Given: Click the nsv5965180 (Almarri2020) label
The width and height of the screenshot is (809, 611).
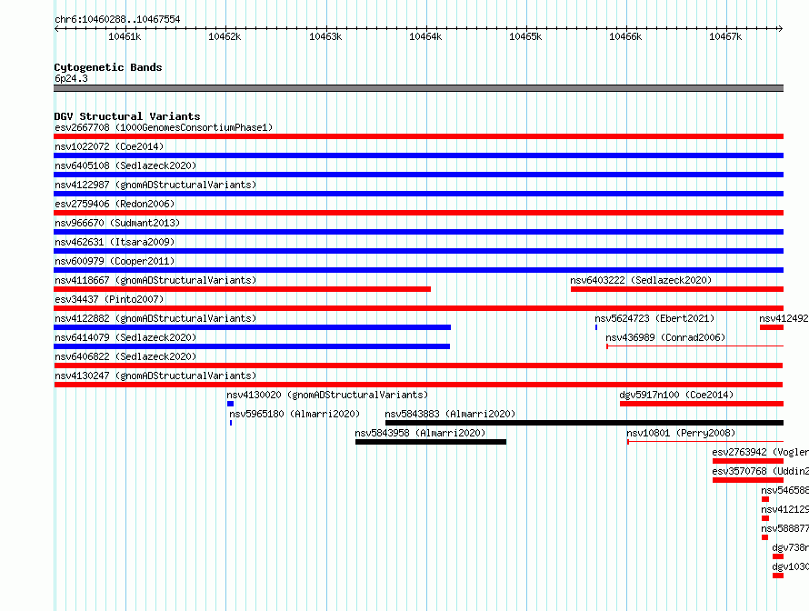Looking at the screenshot, I should pyautogui.click(x=295, y=414).
